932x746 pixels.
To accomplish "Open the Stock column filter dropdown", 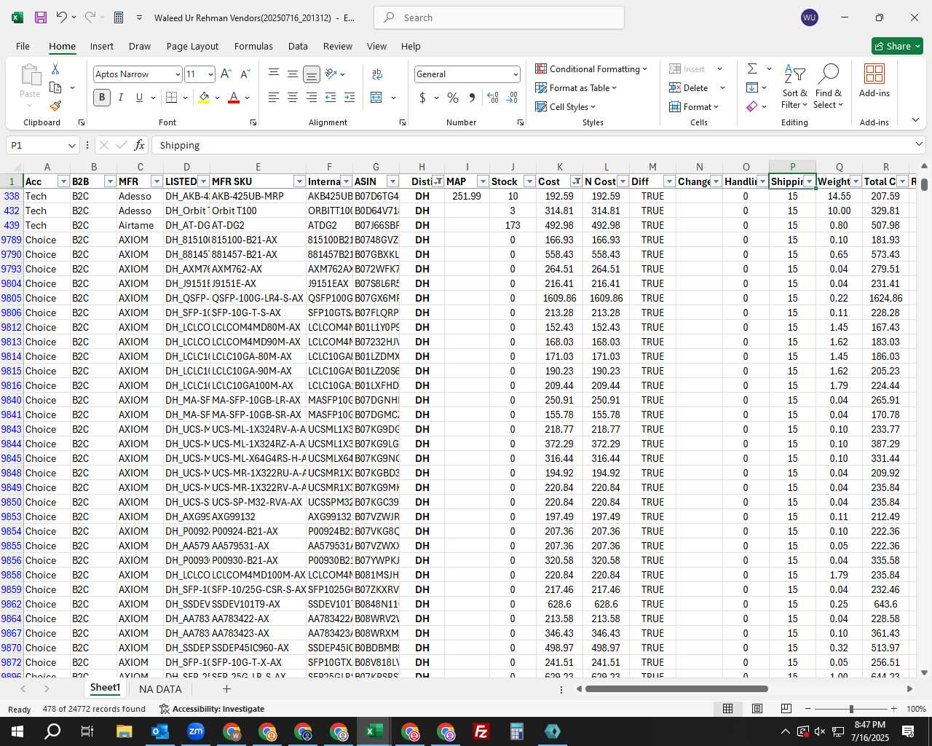I will [529, 181].
